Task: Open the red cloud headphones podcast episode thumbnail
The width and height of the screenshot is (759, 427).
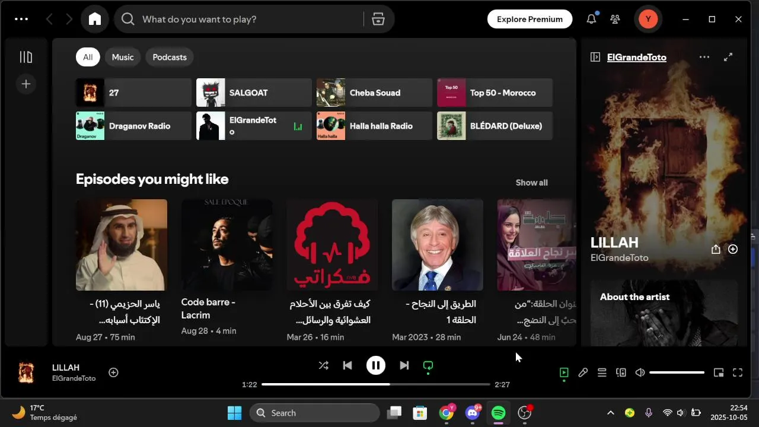Action: tap(332, 245)
